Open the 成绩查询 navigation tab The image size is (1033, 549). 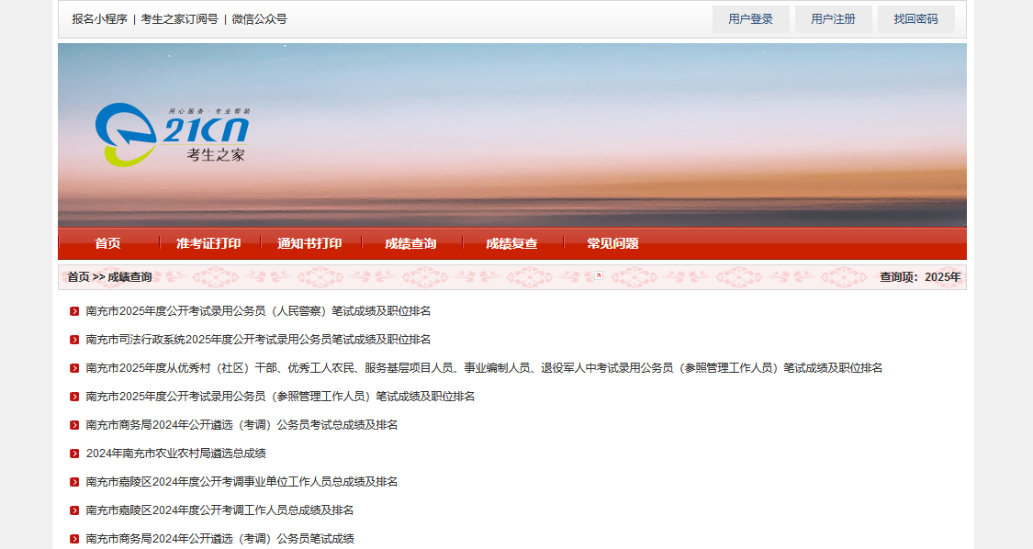pos(410,244)
